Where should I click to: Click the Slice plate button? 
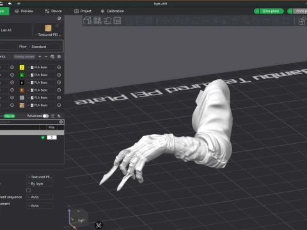pyautogui.click(x=271, y=11)
